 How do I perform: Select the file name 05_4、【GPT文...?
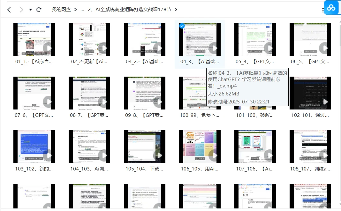coord(255,62)
